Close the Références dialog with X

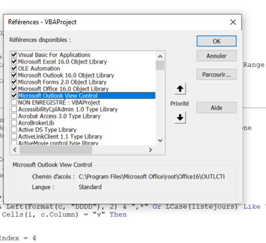233,22
